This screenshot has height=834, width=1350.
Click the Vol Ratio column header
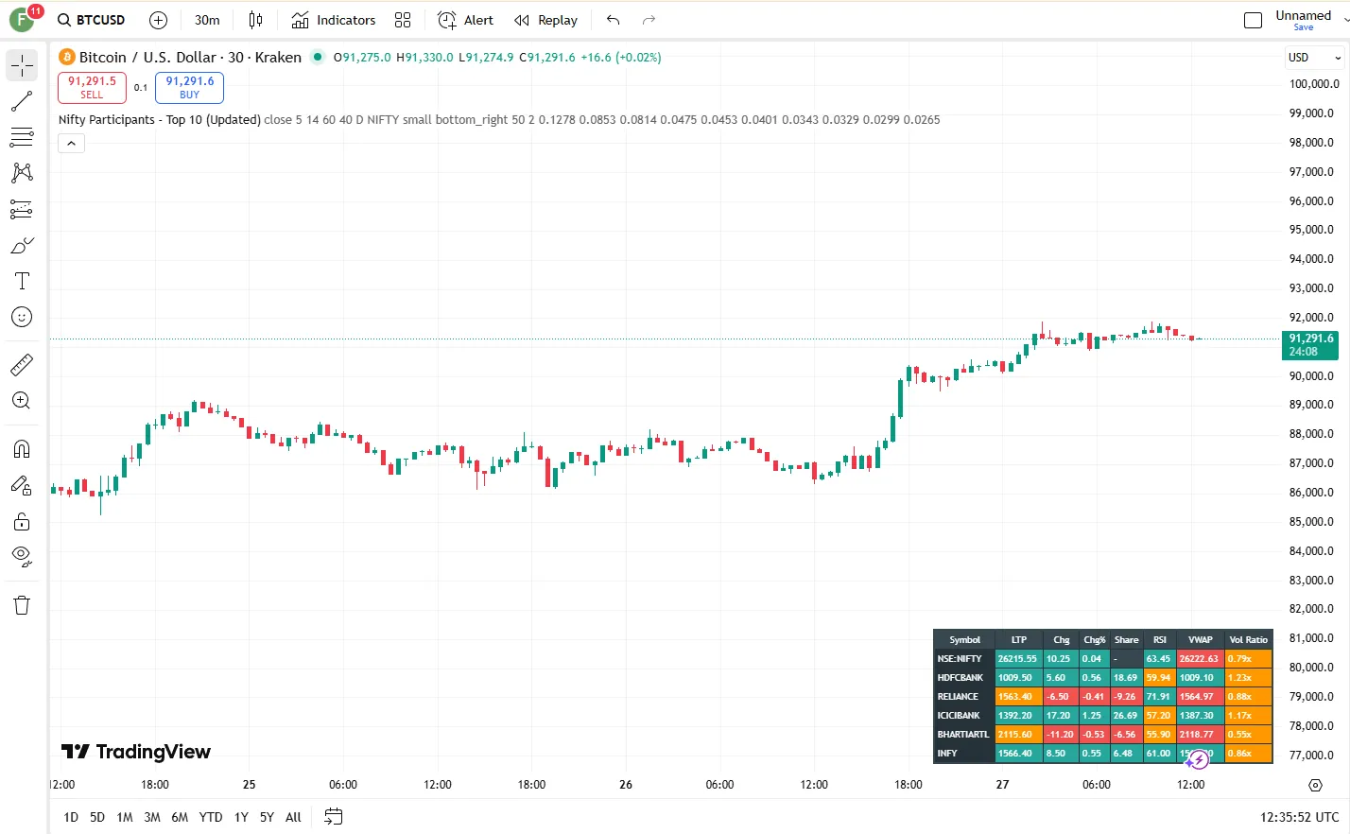tap(1249, 640)
